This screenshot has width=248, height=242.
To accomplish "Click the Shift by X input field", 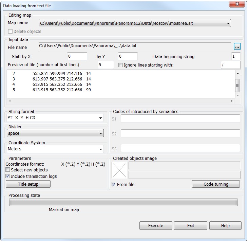I will [77, 56].
